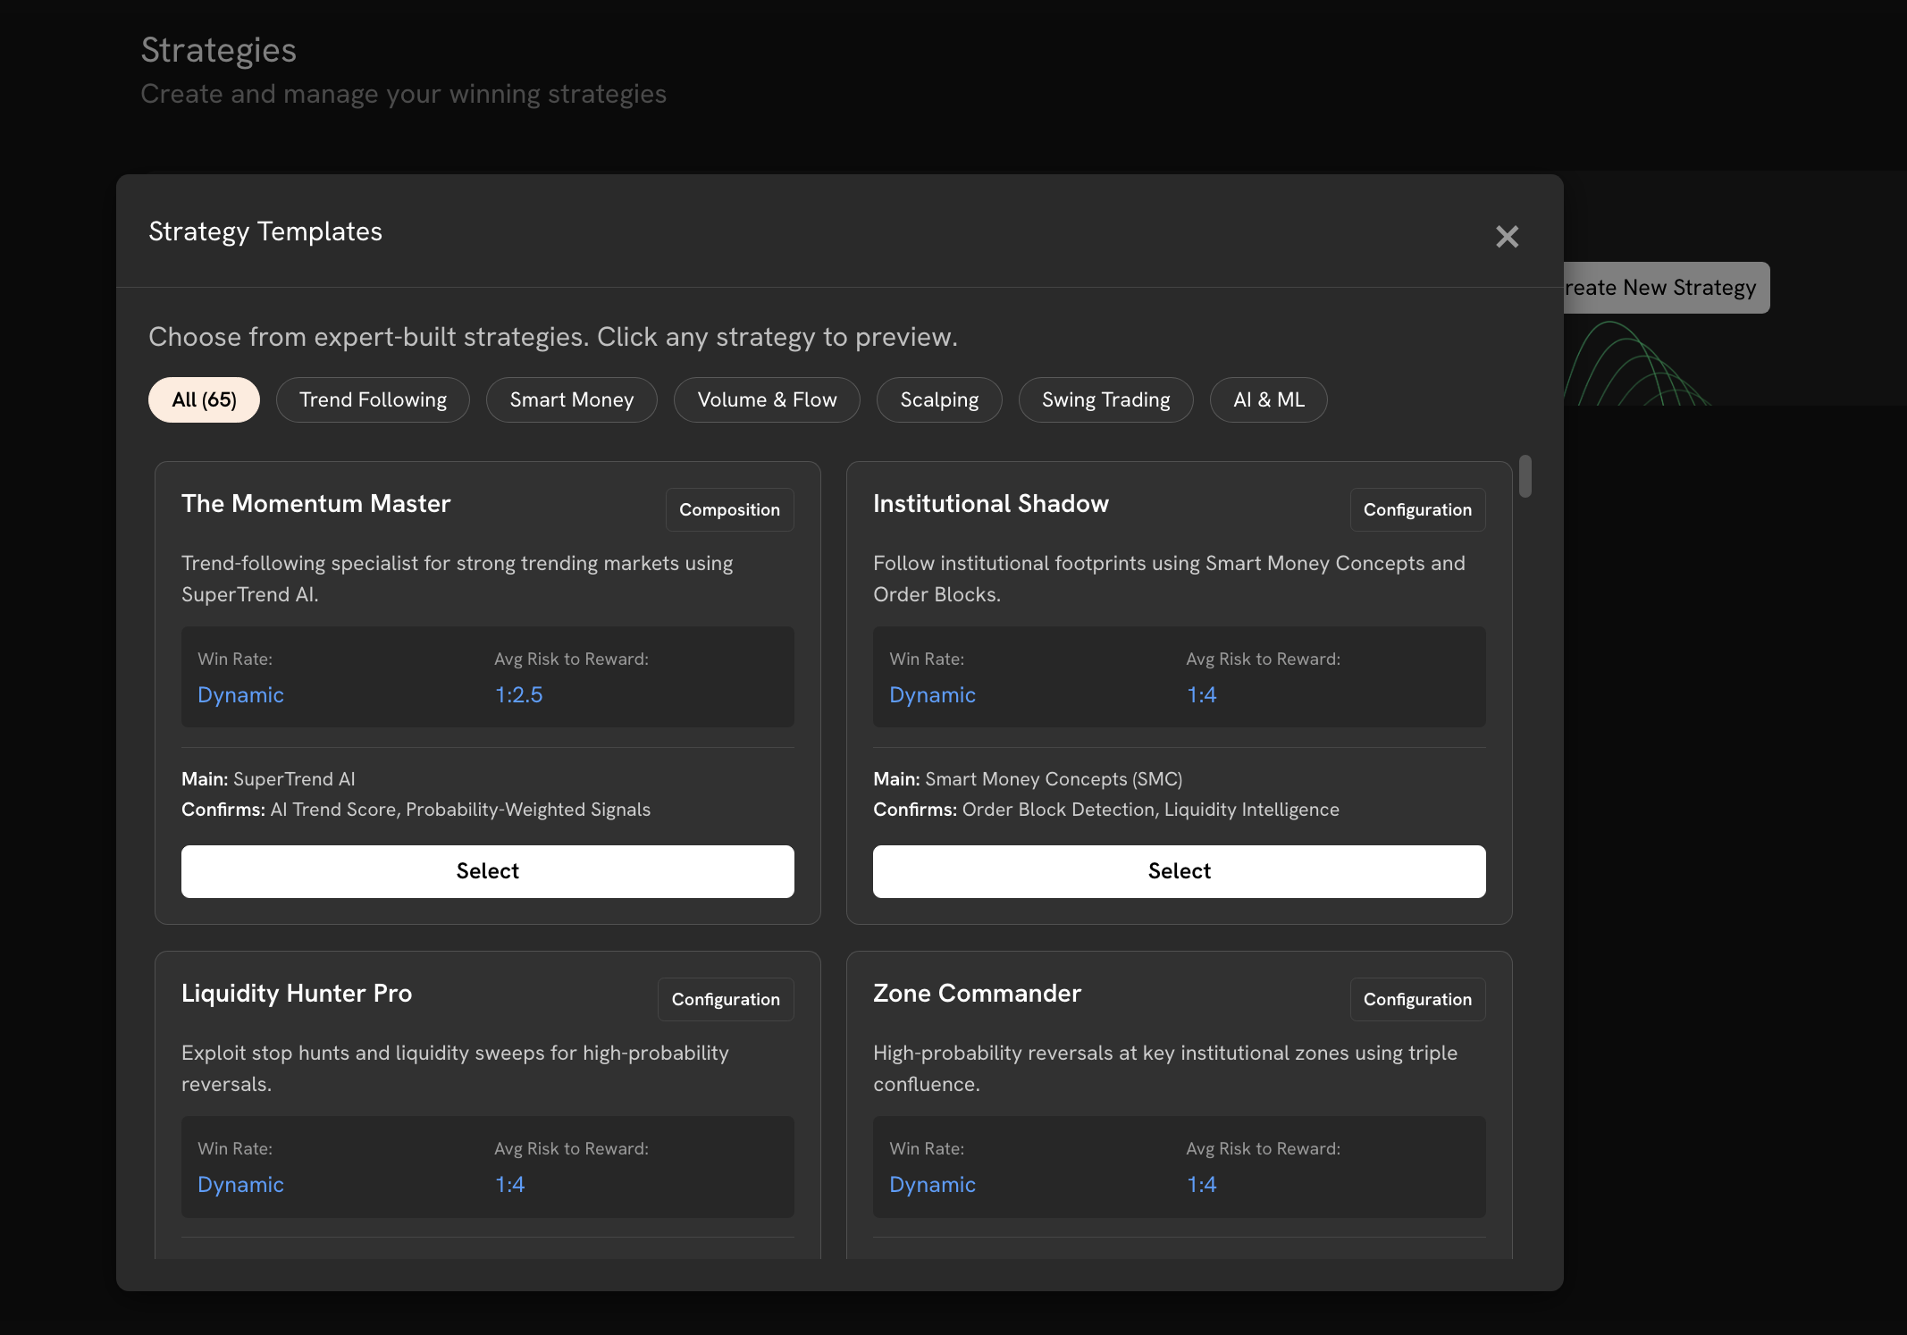The image size is (1907, 1335).
Task: Preview The Momentum Master strategy title
Action: [315, 504]
